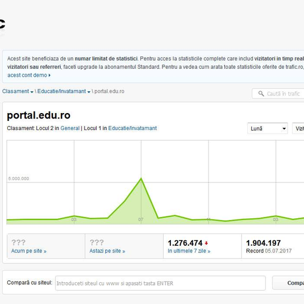Click the red down-trend arrow icon
The height and width of the screenshot is (304, 304).
[x=206, y=243]
